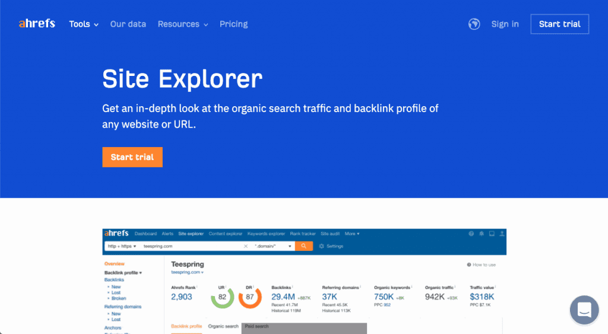Expand the Tools menu
Viewport: 608px width, 334px height.
[x=84, y=24]
